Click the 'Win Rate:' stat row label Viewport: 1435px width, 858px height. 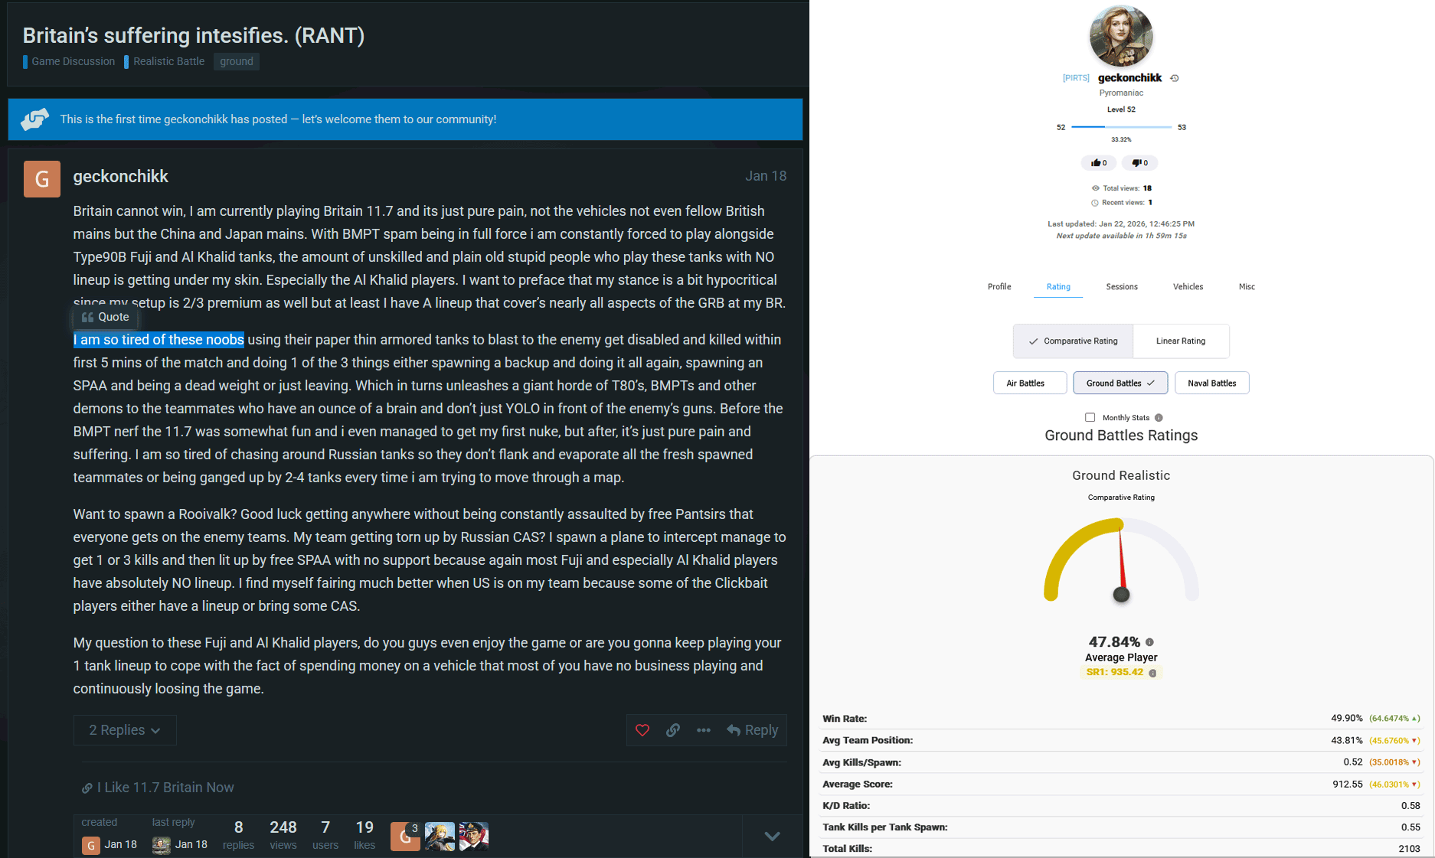pos(845,719)
